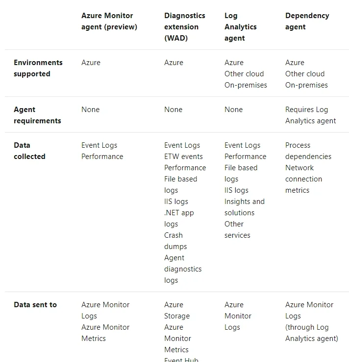The width and height of the screenshot is (349, 362).
Task: Click the 'Log Analytics agent' column header
Action: point(241,27)
